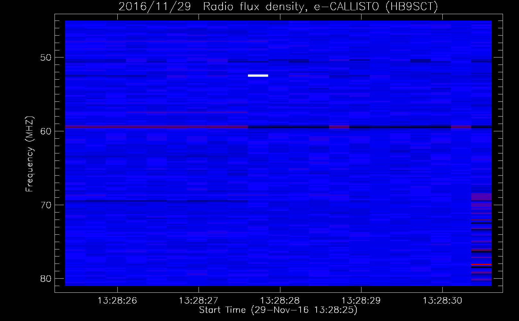
Task: Click the plot title 'Radio flux density, e-CALLISTO (HB9SCT)'
Action: pyautogui.click(x=320, y=6)
